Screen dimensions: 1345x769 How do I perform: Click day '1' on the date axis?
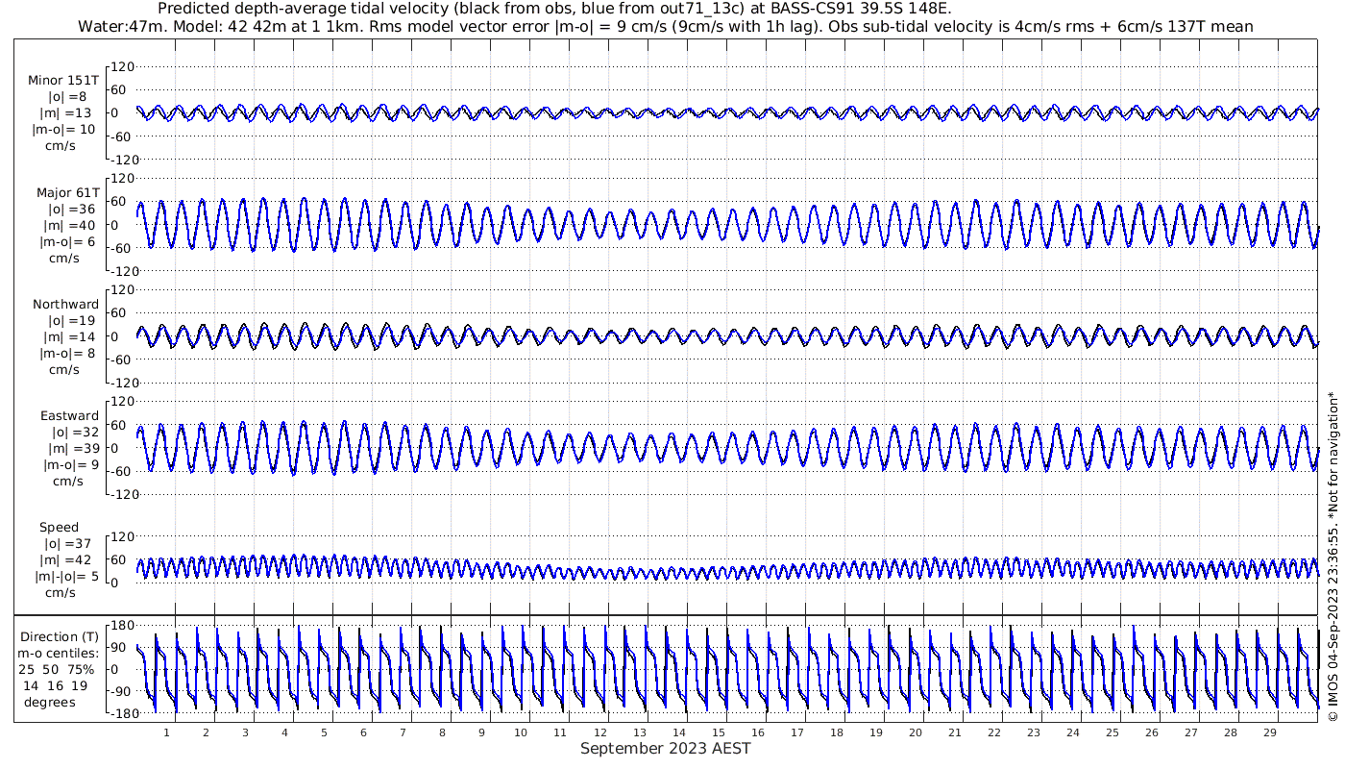tap(166, 732)
